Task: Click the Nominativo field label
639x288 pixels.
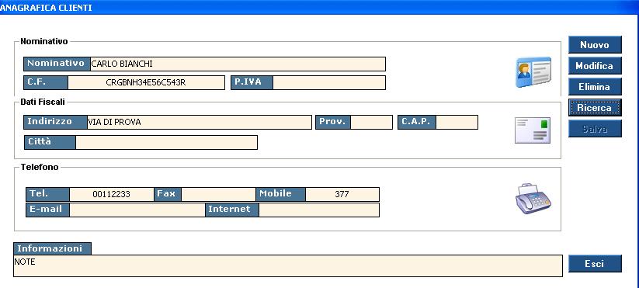Action: (57, 64)
